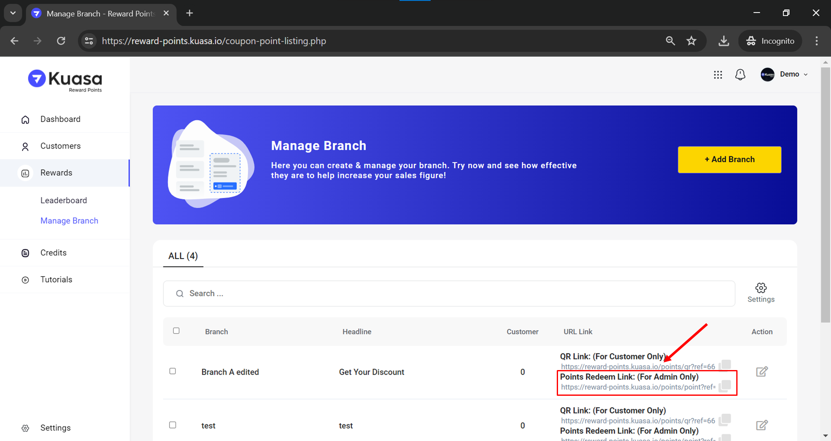Click edit icon for Branch A edited
The height and width of the screenshot is (441, 831).
(762, 372)
